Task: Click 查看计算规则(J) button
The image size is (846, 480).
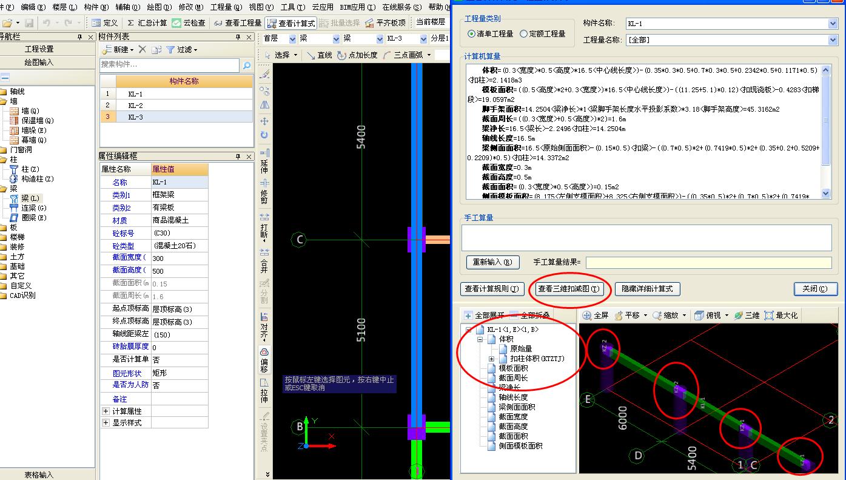Action: click(x=491, y=289)
